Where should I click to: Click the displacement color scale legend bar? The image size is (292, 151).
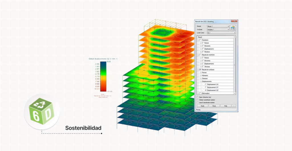(103, 75)
